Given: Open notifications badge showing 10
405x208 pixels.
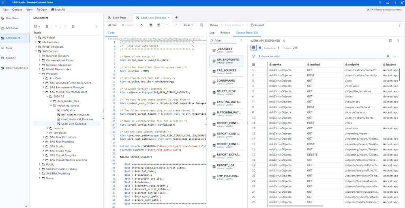Looking at the screenshot, I should (388, 2).
